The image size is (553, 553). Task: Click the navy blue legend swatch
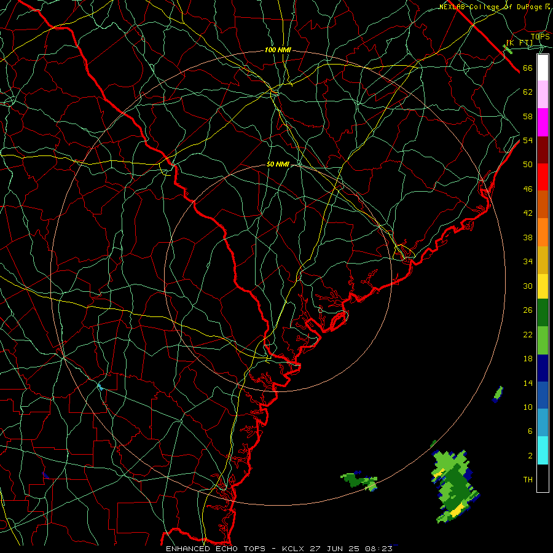pos(543,368)
